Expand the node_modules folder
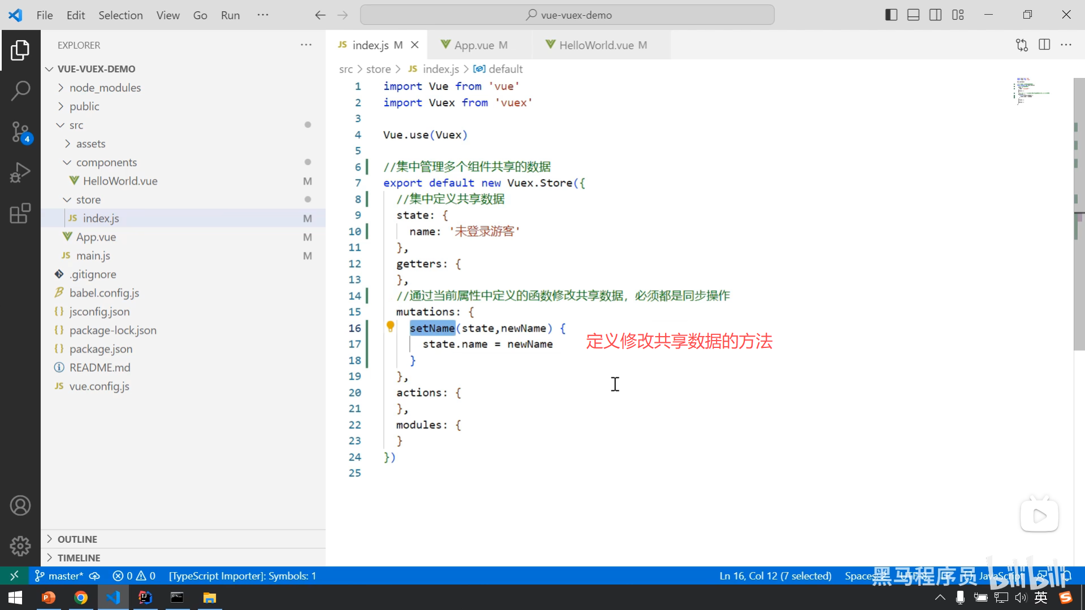The width and height of the screenshot is (1085, 610). [x=105, y=88]
